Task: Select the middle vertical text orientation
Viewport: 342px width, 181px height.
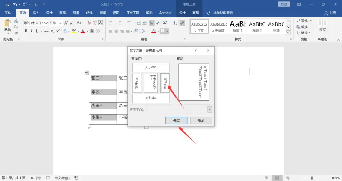Action: pyautogui.click(x=151, y=83)
